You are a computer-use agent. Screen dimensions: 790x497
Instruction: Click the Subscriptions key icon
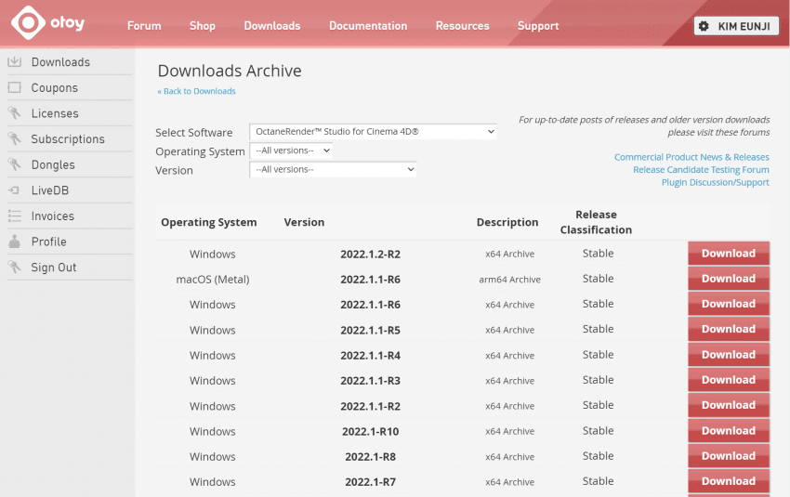(x=15, y=139)
